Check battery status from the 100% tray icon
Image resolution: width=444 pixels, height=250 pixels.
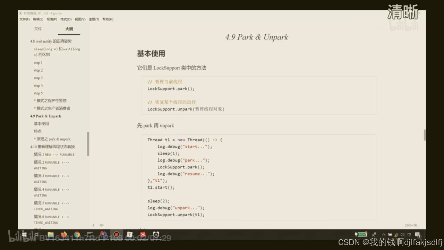[361, 234]
